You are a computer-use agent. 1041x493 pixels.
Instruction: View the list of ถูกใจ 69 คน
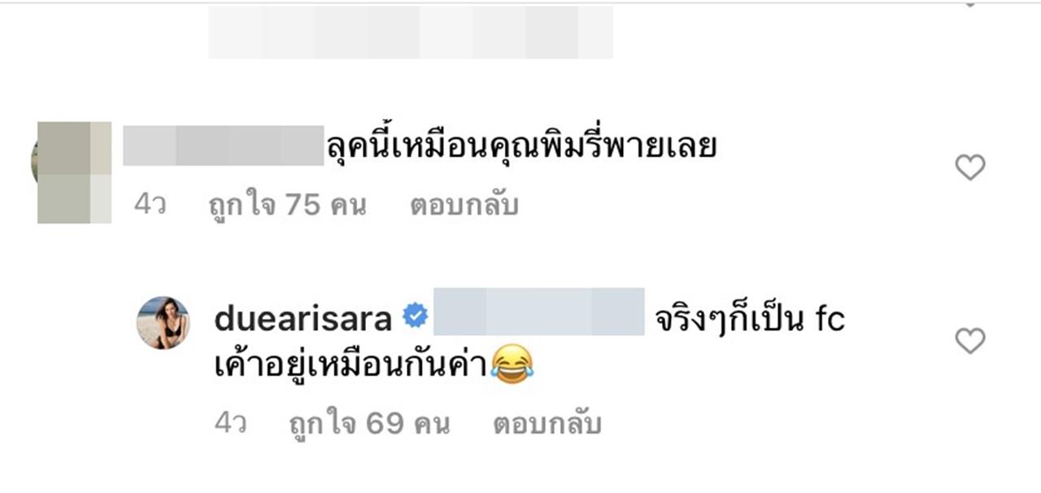point(369,424)
